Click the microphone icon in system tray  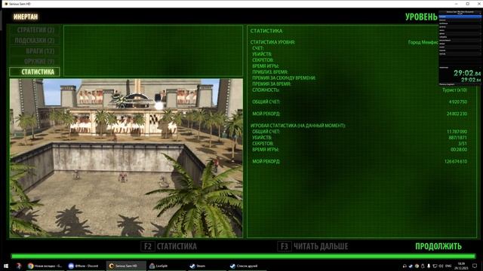(x=429, y=266)
